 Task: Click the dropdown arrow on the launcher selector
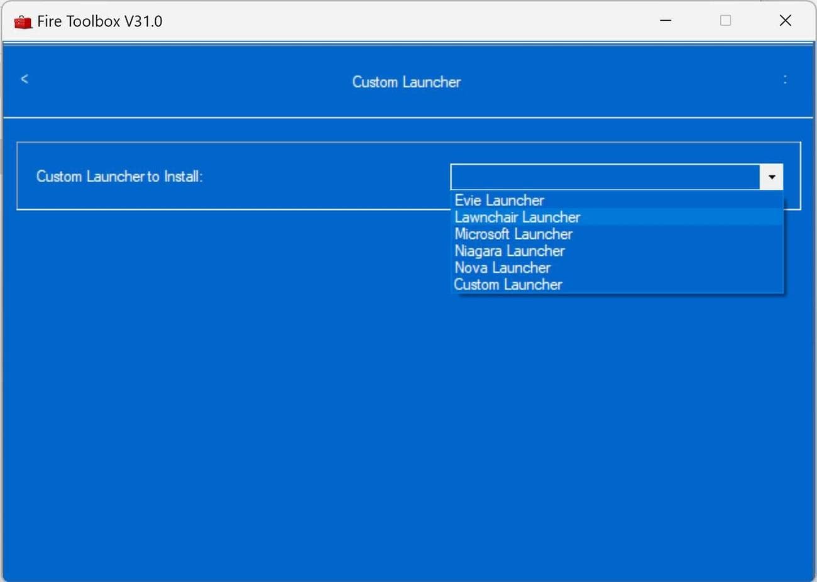772,177
